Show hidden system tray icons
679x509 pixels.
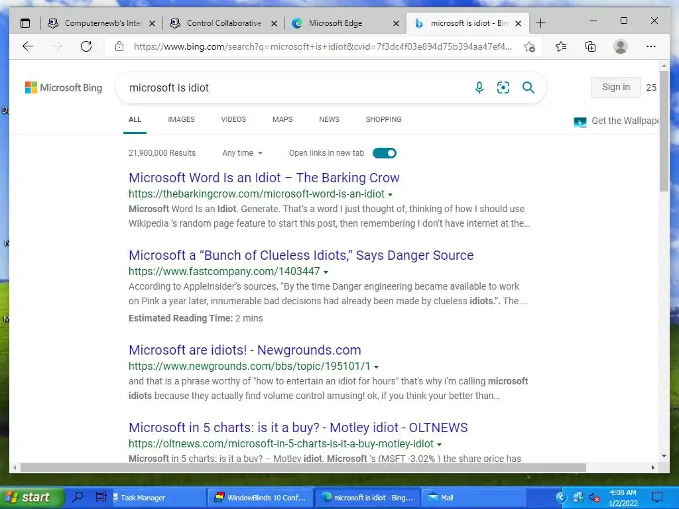coord(561,497)
